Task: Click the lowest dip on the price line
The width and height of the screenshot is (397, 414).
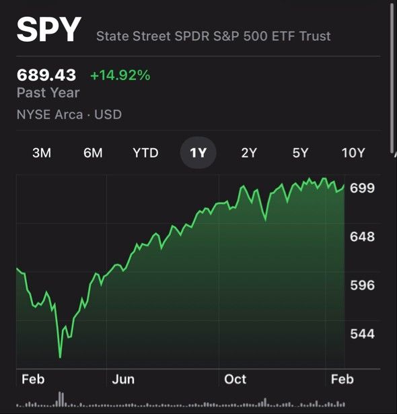Action: click(60, 357)
